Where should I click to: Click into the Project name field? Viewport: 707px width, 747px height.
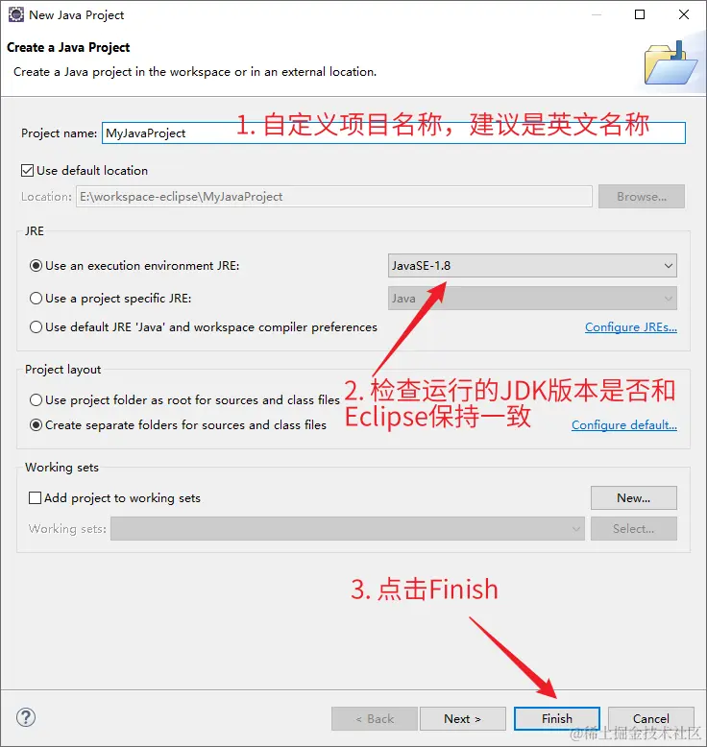(394, 133)
